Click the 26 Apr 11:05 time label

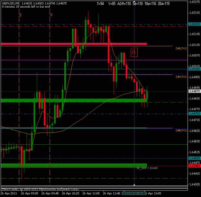coord(91,193)
